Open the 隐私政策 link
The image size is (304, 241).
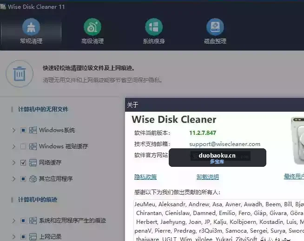(145, 177)
